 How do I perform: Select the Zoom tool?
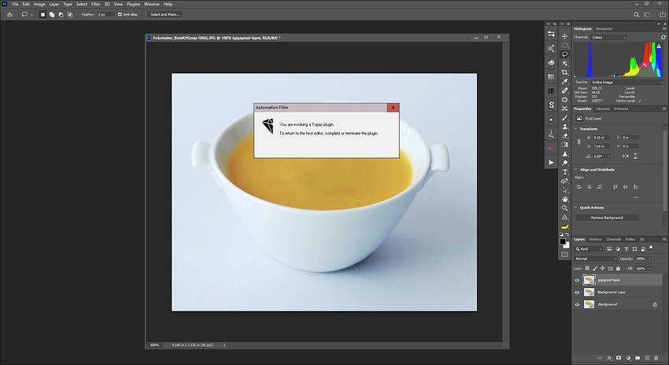point(564,208)
